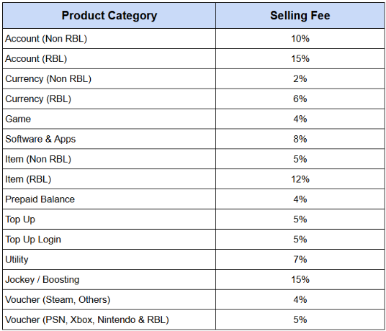Select the Account (Non RBL) cell
The height and width of the screenshot is (331, 386).
click(x=109, y=39)
